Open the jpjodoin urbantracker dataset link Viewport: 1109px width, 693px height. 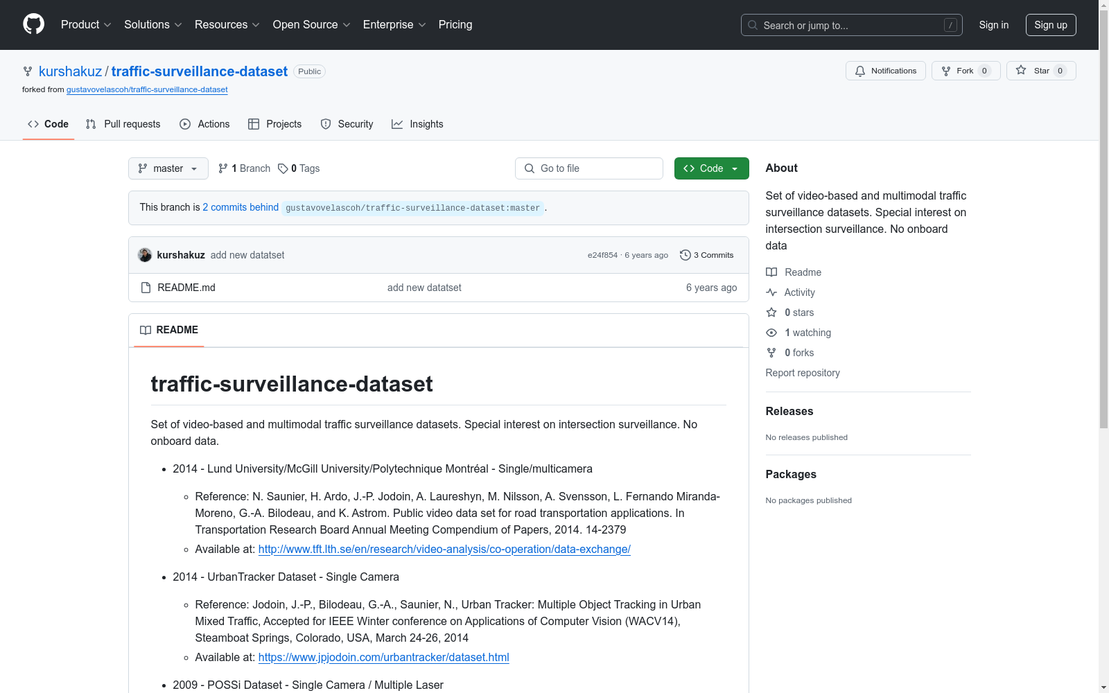384,657
